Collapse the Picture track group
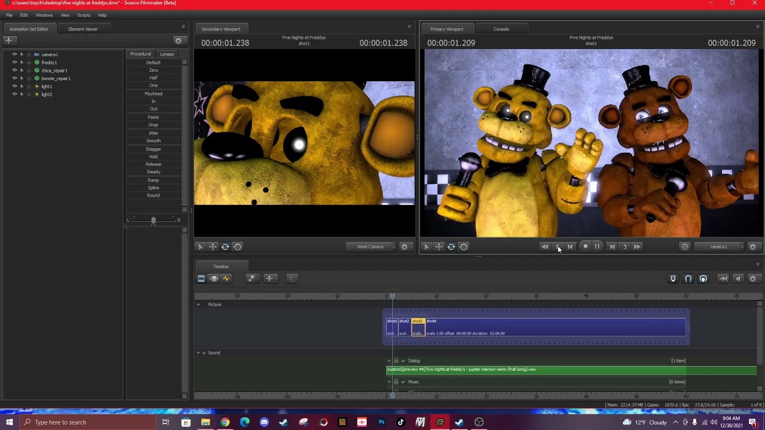 coord(198,305)
